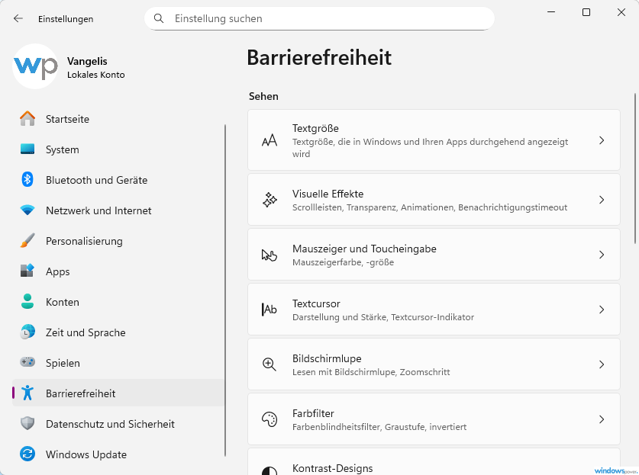Click the Bildschirmlupe magnifier icon

(269, 364)
